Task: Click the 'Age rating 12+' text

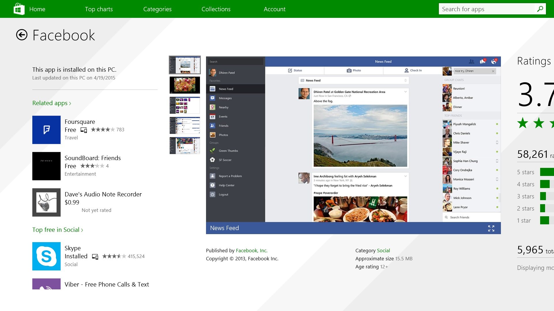Action: 372,267
